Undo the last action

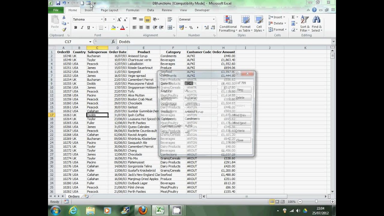click(64, 3)
